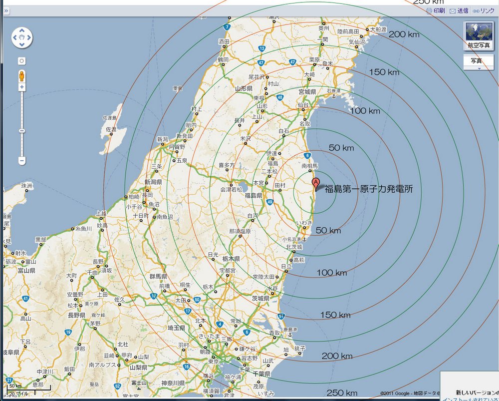Screen dimensions: 499x401
Task: Click the Route 52 highway shield
Action: pyautogui.click(x=117, y=387)
